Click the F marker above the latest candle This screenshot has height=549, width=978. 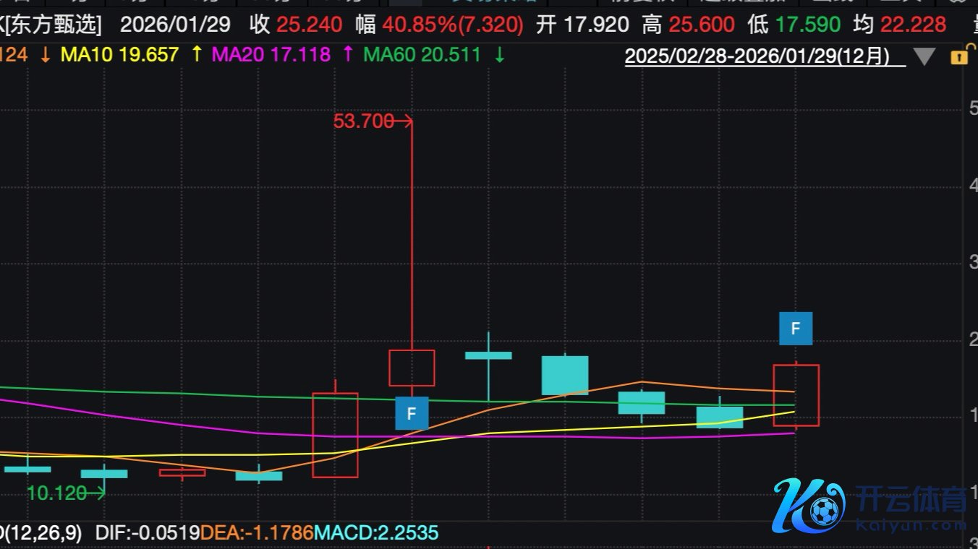(x=795, y=329)
